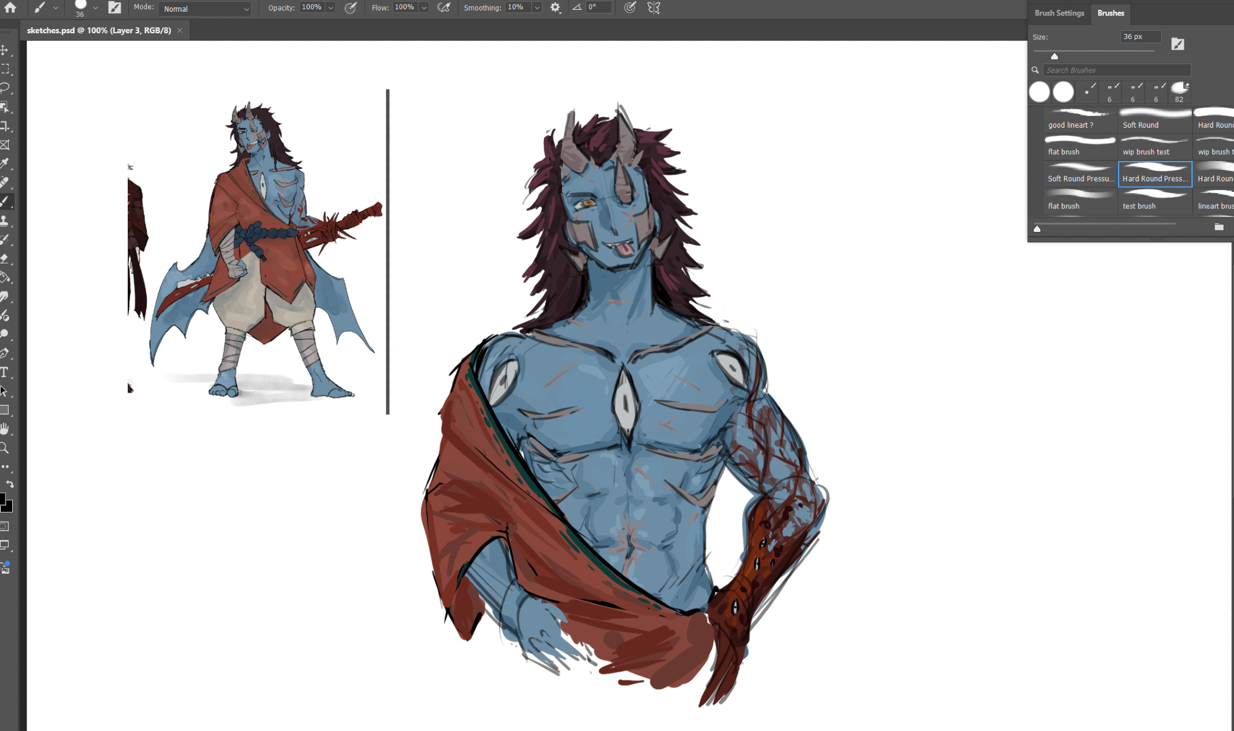Viewport: 1234px width, 731px height.
Task: Expand the Opacity slider dropdown arrow
Action: coord(331,8)
